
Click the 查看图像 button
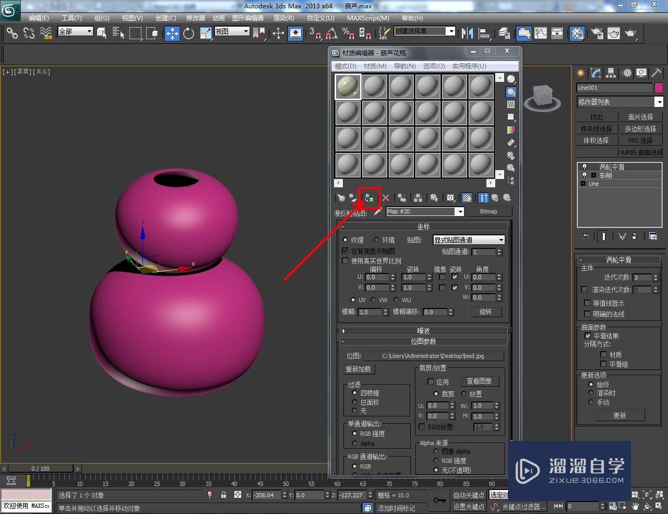[x=479, y=381]
